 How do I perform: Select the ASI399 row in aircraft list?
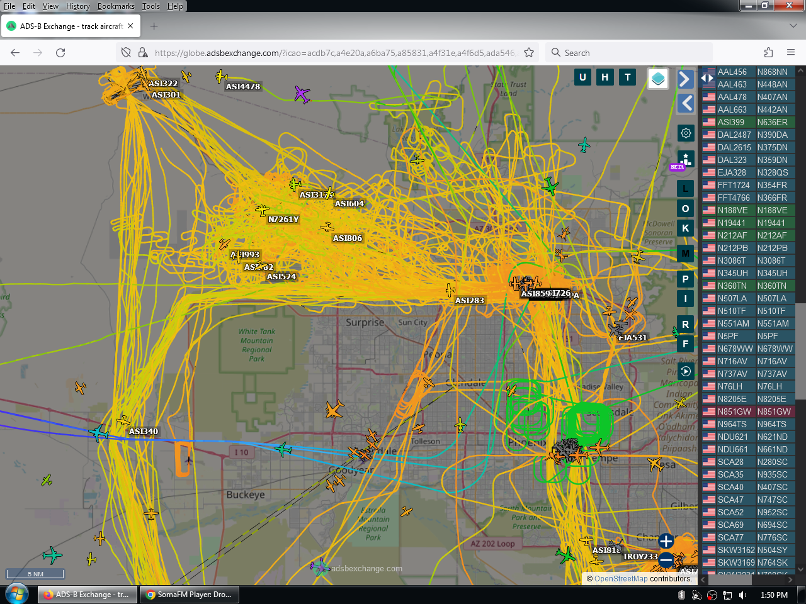click(x=748, y=122)
